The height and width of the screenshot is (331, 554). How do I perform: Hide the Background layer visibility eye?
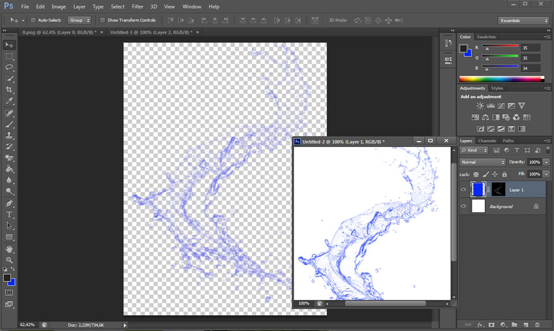pyautogui.click(x=463, y=206)
